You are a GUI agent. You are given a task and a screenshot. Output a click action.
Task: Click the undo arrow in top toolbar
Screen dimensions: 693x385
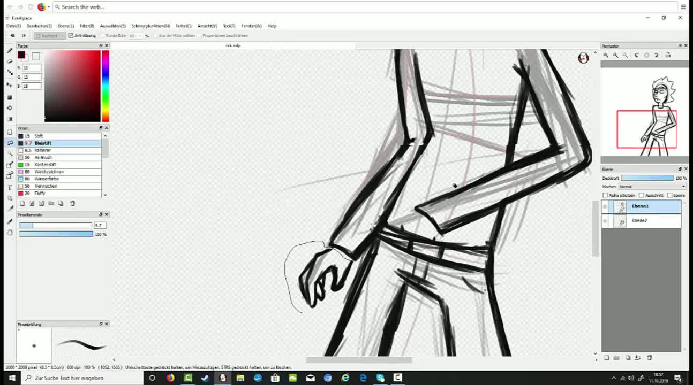(x=12, y=35)
